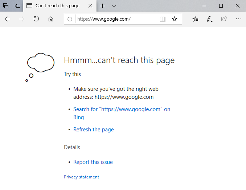Expand the Details section
246x190 pixels.
(72, 147)
